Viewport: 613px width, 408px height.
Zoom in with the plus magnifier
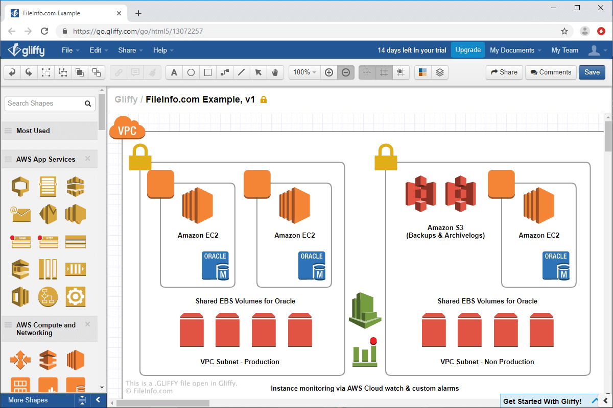pyautogui.click(x=329, y=72)
